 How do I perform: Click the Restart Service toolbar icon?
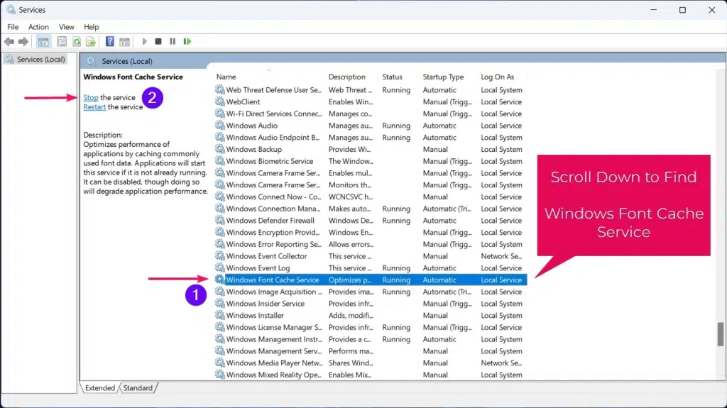[187, 42]
